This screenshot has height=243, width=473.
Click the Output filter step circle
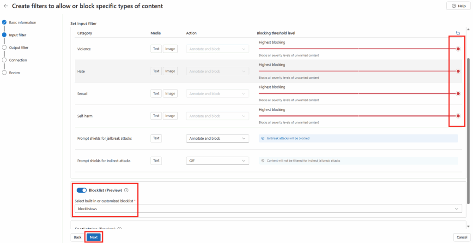coord(4,47)
